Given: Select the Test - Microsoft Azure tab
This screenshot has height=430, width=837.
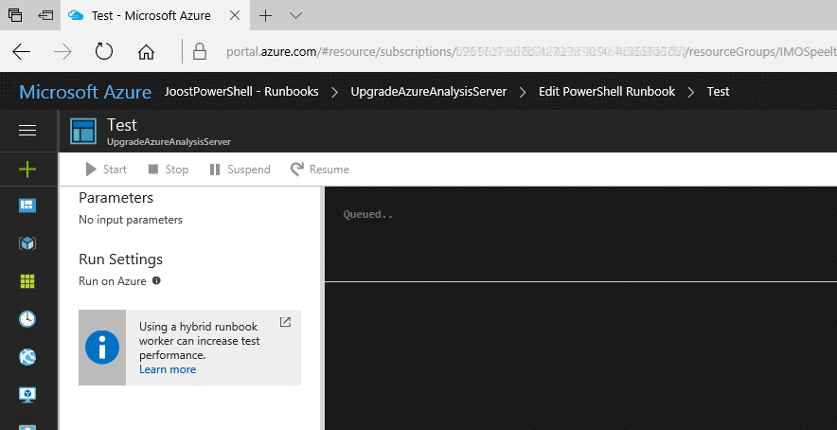Looking at the screenshot, I should pyautogui.click(x=154, y=15).
